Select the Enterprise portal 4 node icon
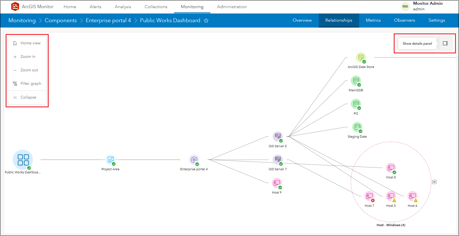The width and height of the screenshot is (459, 236). [194, 160]
